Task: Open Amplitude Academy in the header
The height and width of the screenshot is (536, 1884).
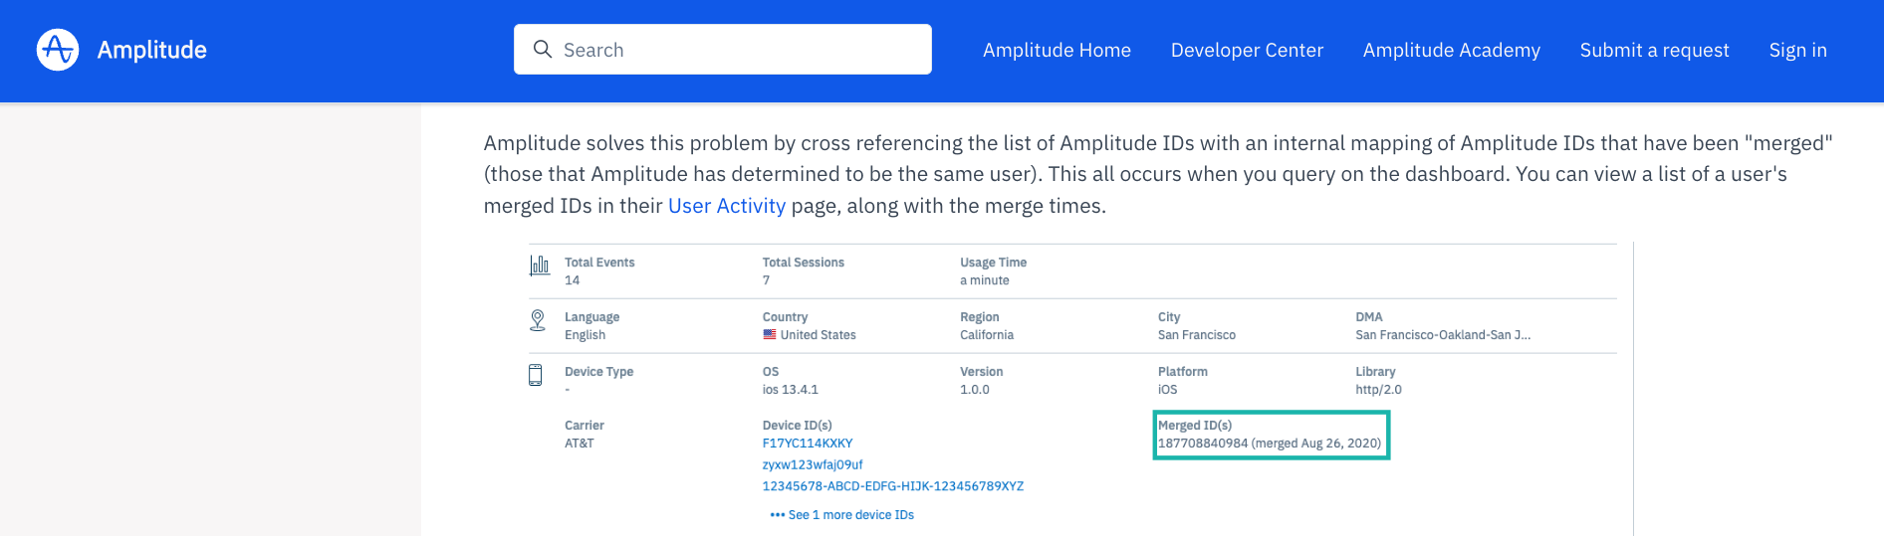Action: click(x=1452, y=50)
